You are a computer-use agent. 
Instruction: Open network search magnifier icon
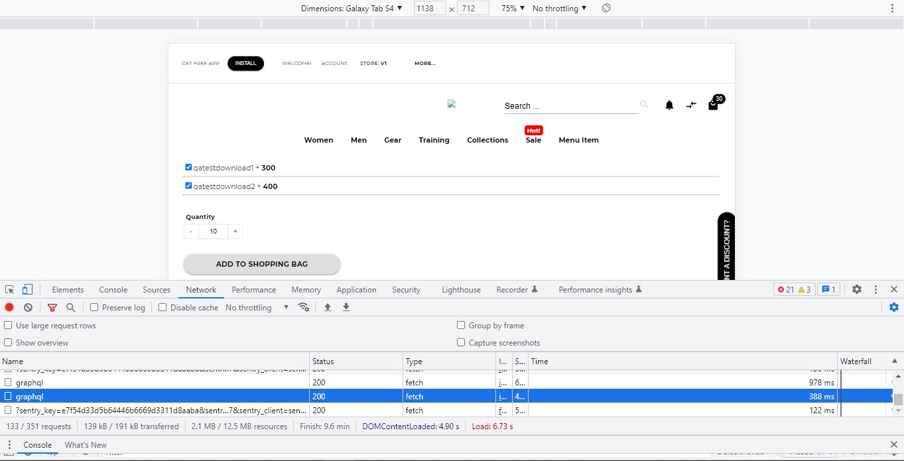coord(70,307)
